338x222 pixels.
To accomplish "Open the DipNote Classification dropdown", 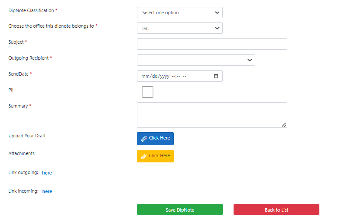I will [180, 13].
